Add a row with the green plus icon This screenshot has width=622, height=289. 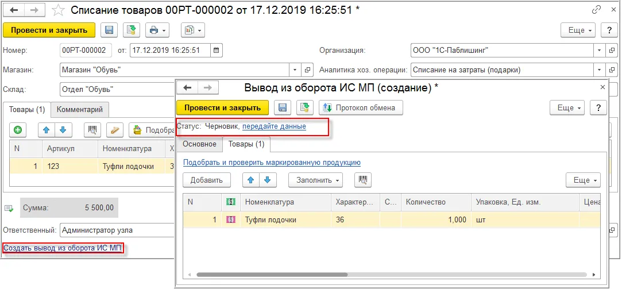pos(18,130)
